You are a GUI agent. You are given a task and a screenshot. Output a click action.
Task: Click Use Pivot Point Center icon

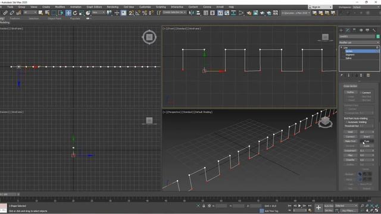[x=109, y=13]
